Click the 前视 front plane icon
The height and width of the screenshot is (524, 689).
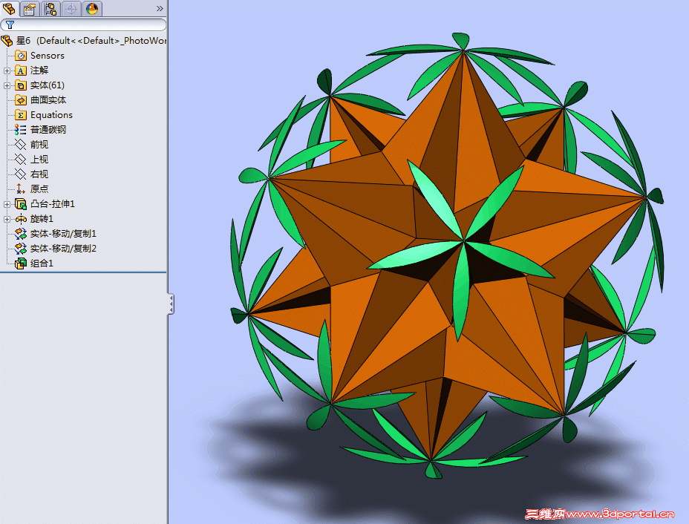pyautogui.click(x=21, y=145)
